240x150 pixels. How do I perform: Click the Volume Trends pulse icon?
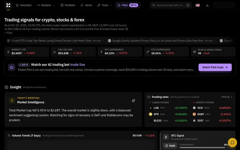(x=9, y=136)
